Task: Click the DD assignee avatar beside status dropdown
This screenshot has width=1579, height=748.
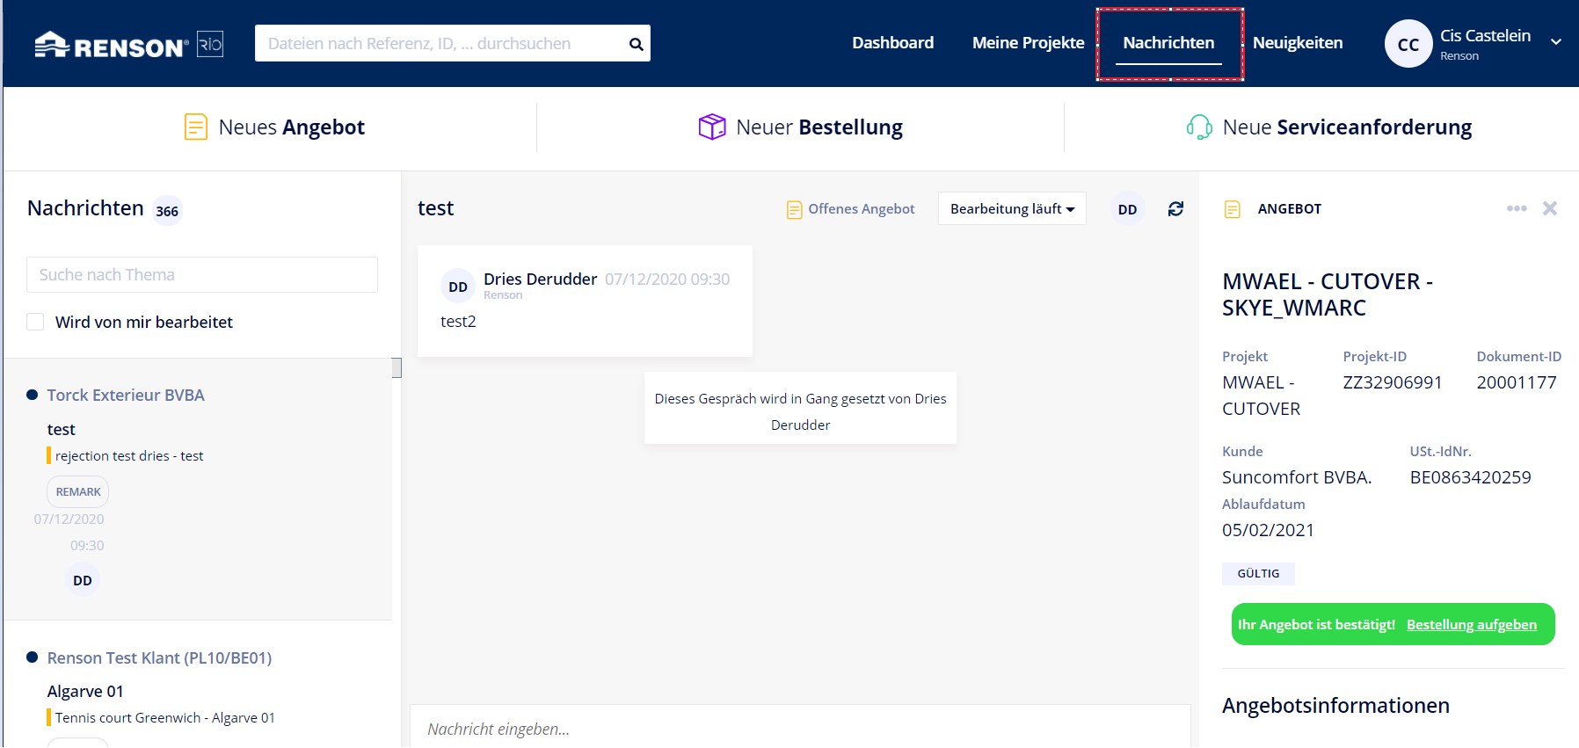Action: [x=1127, y=209]
